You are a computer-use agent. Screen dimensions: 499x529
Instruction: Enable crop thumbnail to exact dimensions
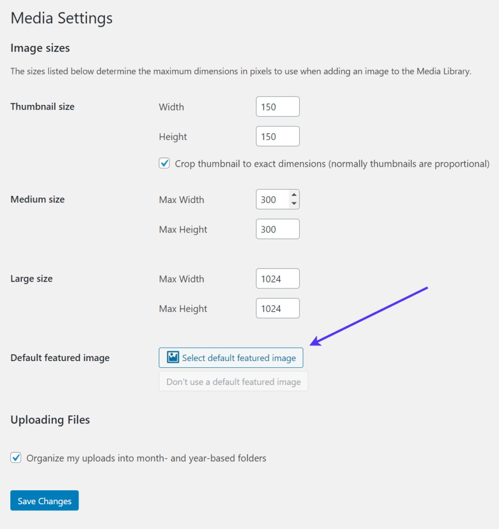tap(164, 163)
